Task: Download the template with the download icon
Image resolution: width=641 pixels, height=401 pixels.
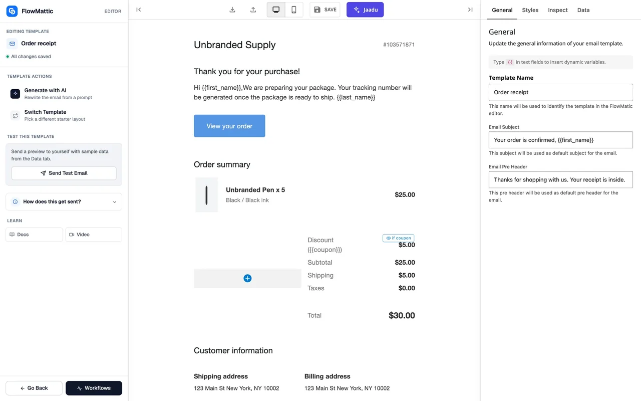Action: (232, 10)
